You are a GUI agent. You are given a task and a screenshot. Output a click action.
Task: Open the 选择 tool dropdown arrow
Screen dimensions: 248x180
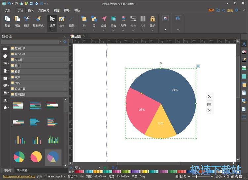pyautogui.click(x=52, y=30)
